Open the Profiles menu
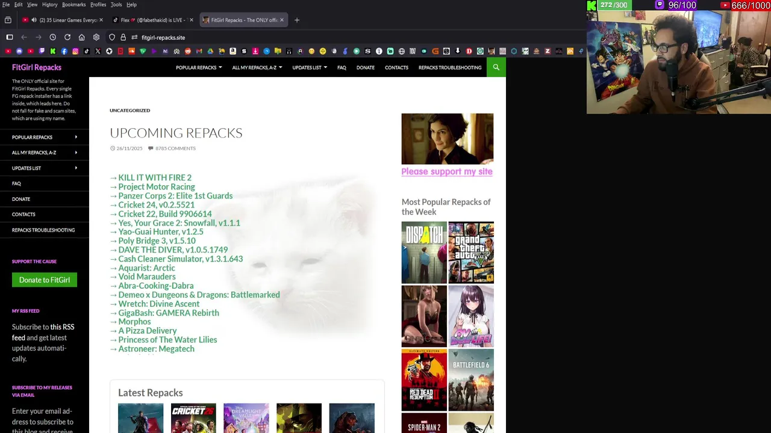This screenshot has height=433, width=771. click(98, 4)
